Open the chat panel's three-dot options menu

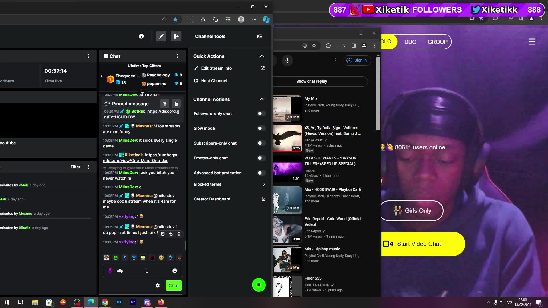click(x=178, y=56)
